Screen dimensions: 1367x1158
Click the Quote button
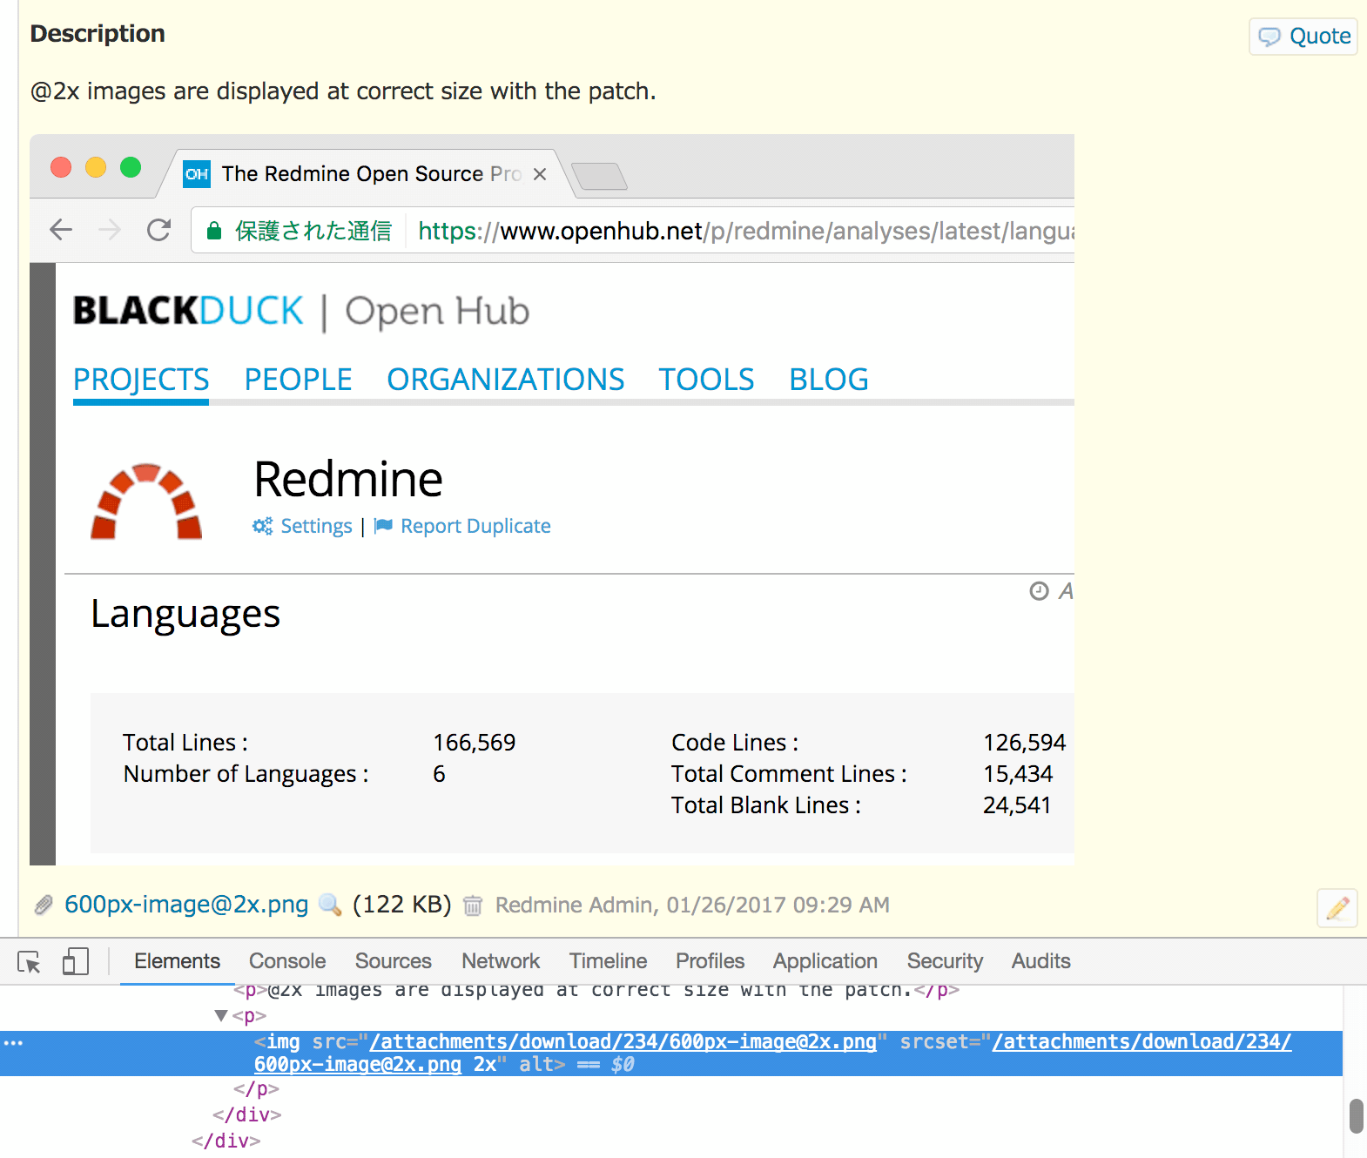point(1303,37)
